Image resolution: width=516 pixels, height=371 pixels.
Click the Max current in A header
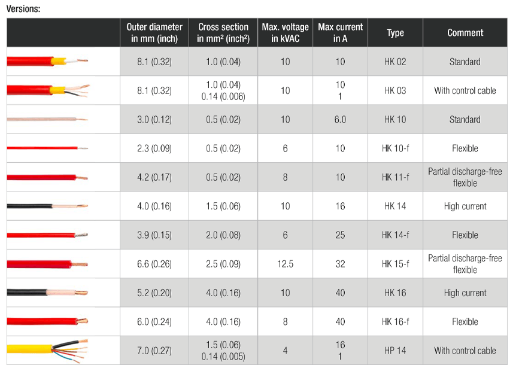340,32
